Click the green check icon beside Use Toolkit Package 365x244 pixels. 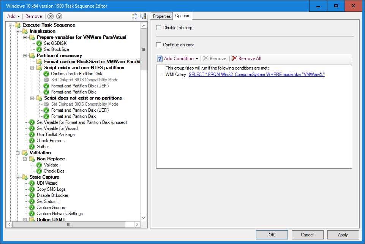[32, 135]
